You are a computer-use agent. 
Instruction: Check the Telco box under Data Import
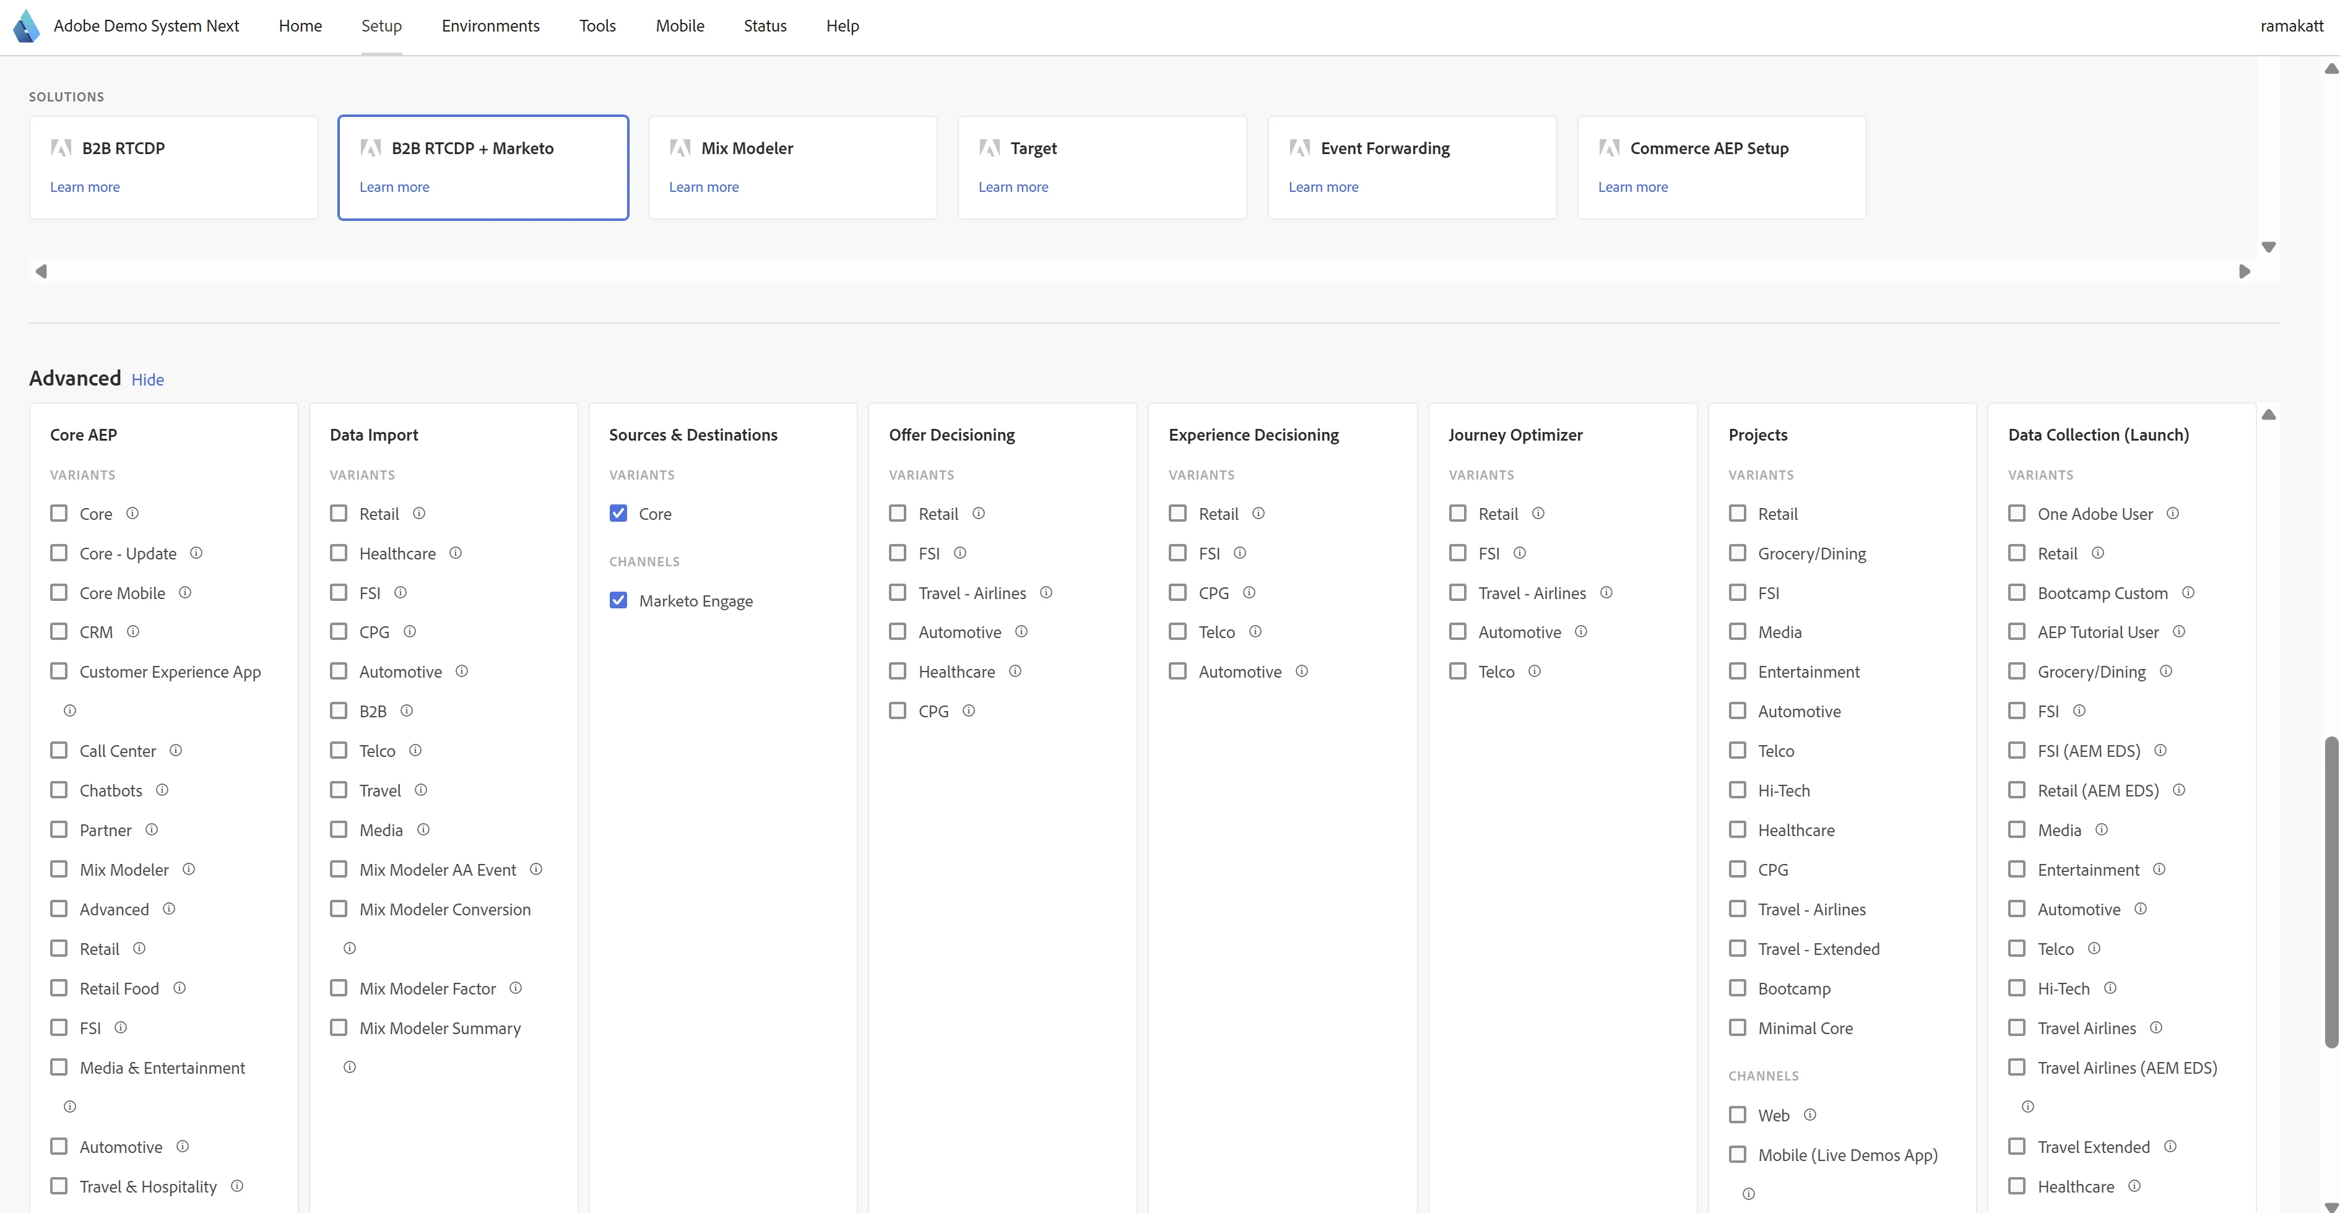(x=339, y=750)
